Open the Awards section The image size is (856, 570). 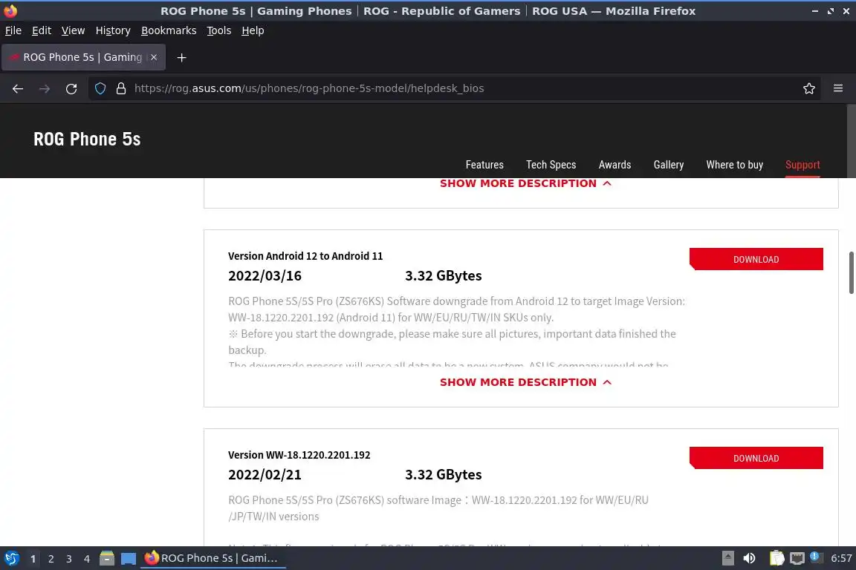[615, 165]
